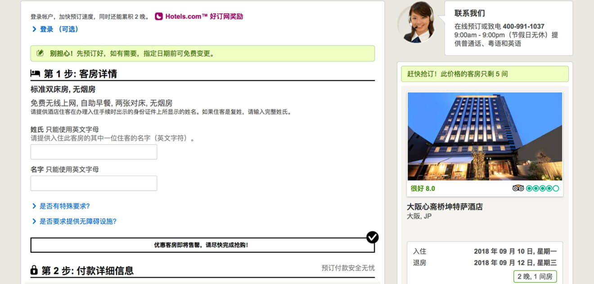Click the 大阪心斋桥坤特萨酒店 hotel name

445,207
